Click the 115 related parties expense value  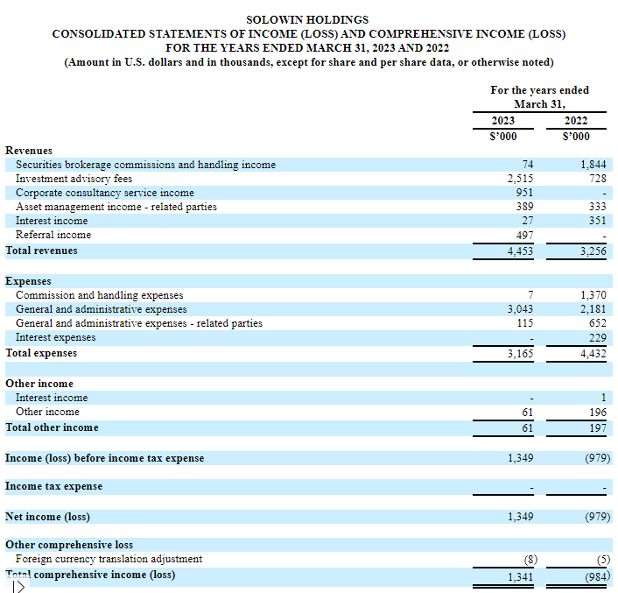click(x=525, y=323)
